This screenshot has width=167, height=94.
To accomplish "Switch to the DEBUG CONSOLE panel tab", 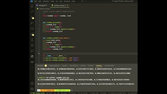I will [x=54, y=66].
